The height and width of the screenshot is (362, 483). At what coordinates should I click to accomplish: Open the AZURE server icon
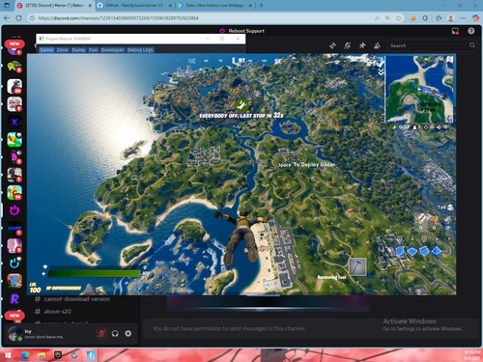14,228
